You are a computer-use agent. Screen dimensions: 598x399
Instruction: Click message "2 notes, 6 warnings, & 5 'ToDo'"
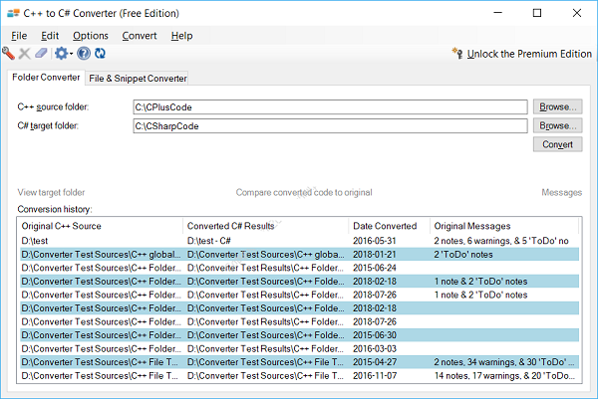click(x=501, y=241)
